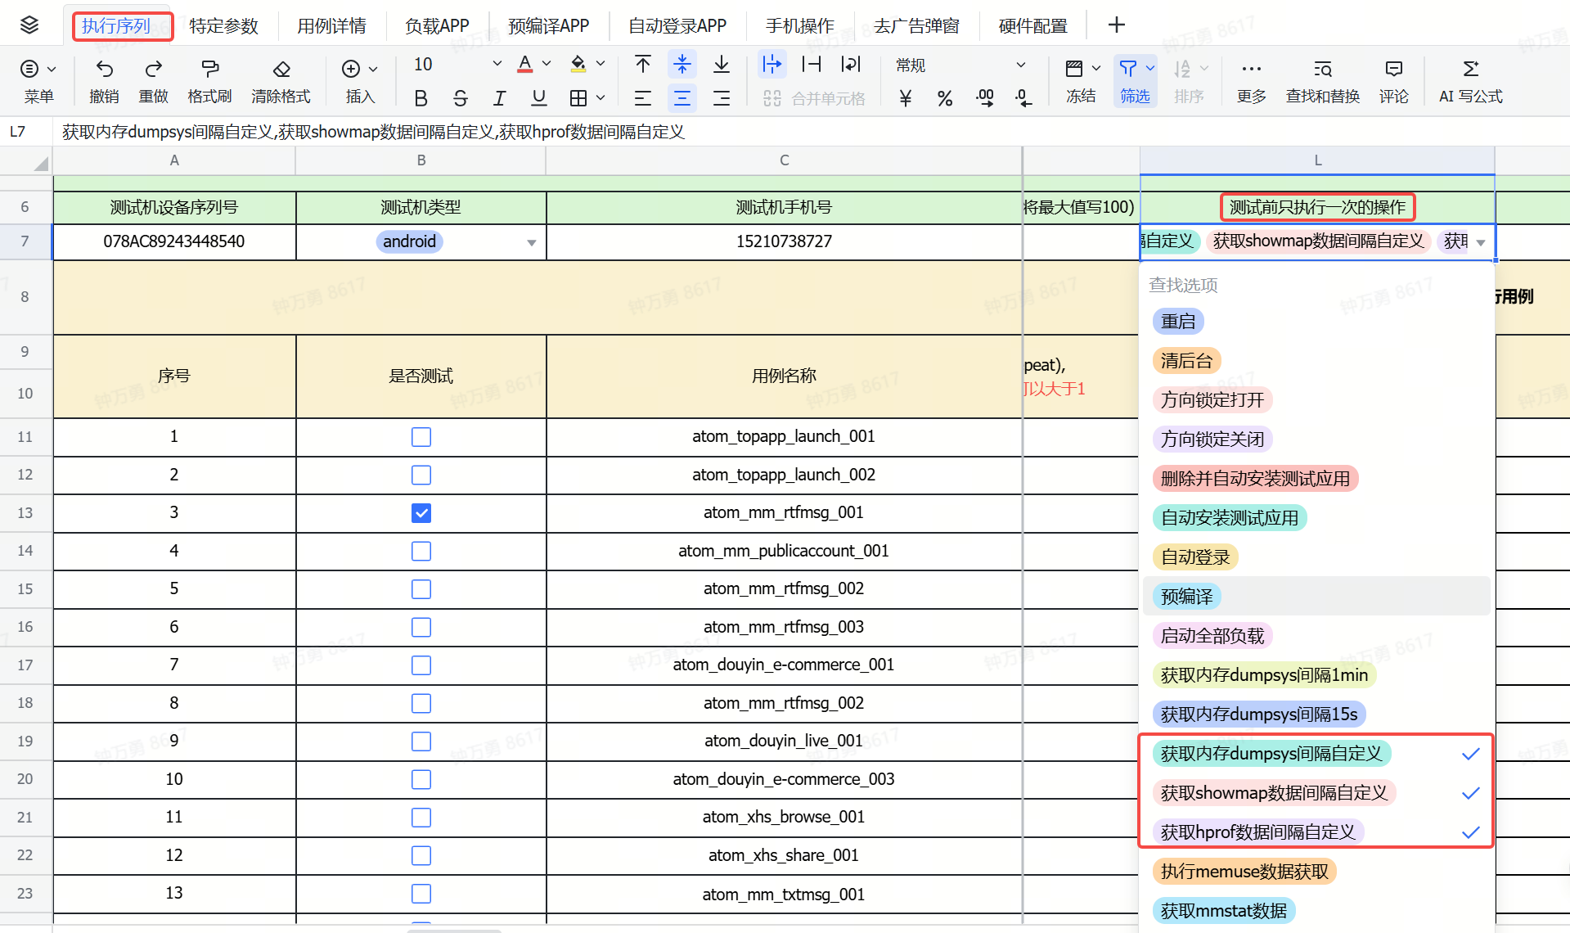This screenshot has width=1570, height=933.
Task: Click the text overflow icon
Action: point(772,64)
